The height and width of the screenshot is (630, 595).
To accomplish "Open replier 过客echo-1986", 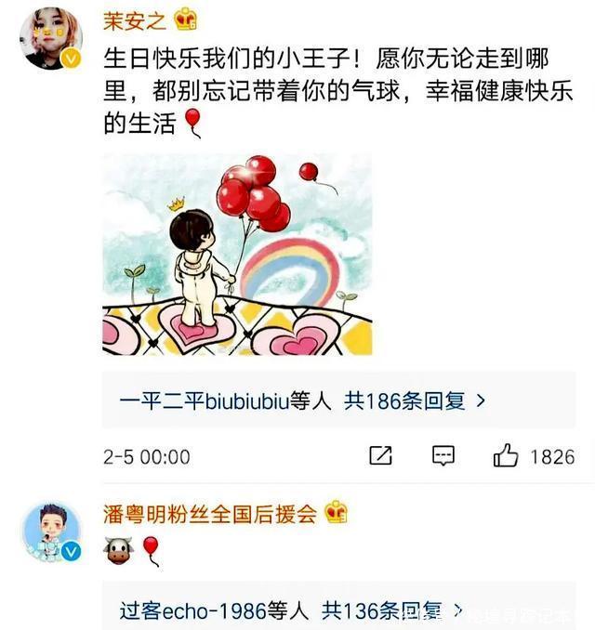I will click(193, 610).
